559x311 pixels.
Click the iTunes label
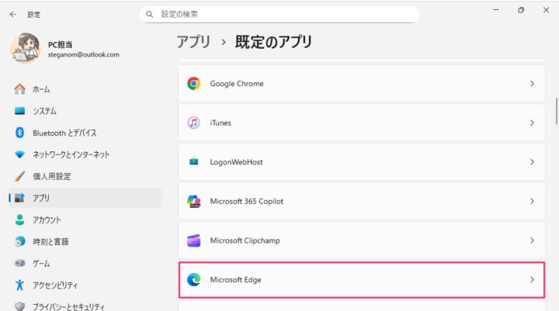(x=220, y=123)
